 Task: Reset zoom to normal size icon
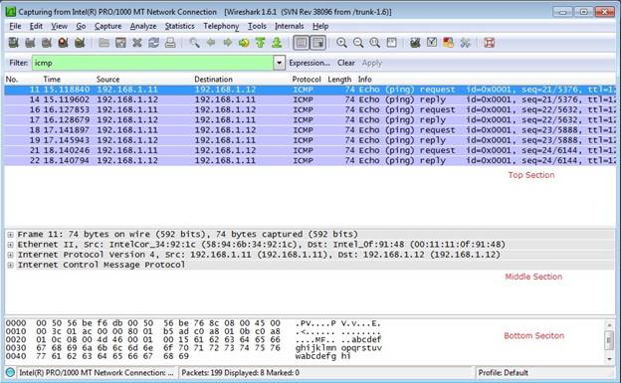(x=374, y=43)
